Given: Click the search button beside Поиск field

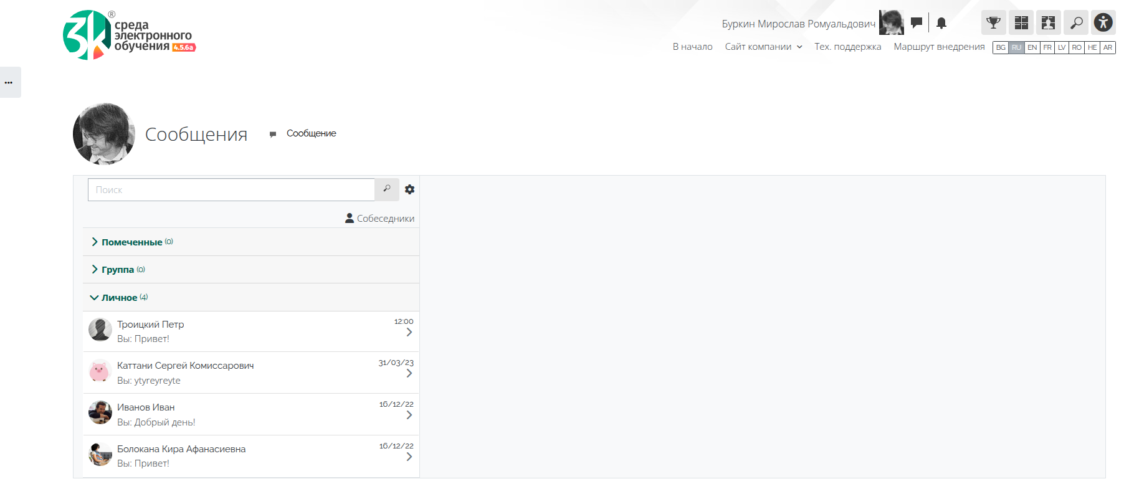Looking at the screenshot, I should [387, 189].
